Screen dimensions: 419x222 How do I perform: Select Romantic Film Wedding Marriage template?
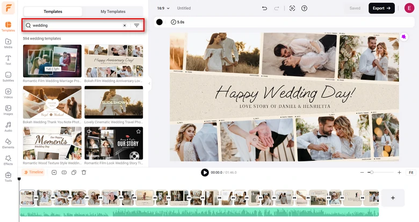52,61
